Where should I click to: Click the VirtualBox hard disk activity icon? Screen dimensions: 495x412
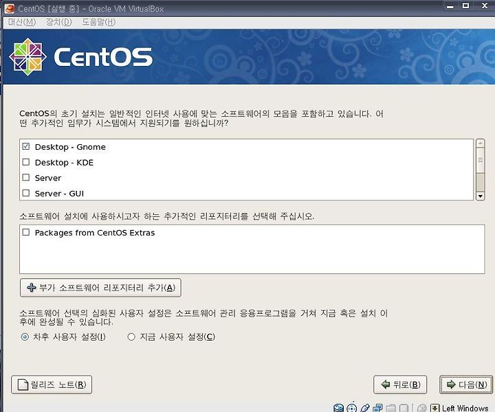[x=339, y=408]
